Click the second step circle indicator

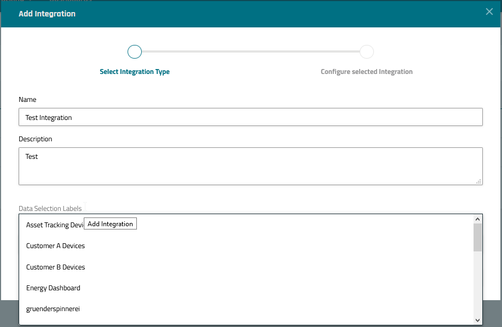click(367, 52)
